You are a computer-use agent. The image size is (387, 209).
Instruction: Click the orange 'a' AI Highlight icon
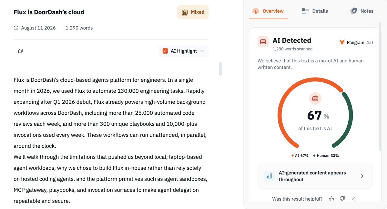point(165,51)
